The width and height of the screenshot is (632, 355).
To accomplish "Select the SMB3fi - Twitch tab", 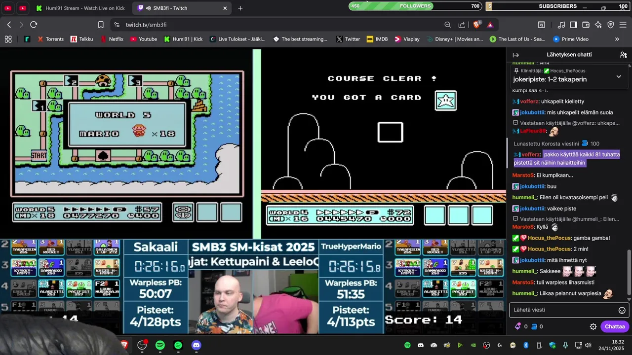I will [182, 8].
